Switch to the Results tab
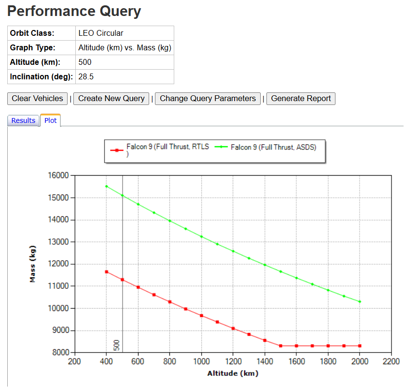The image size is (404, 387). 23,120
